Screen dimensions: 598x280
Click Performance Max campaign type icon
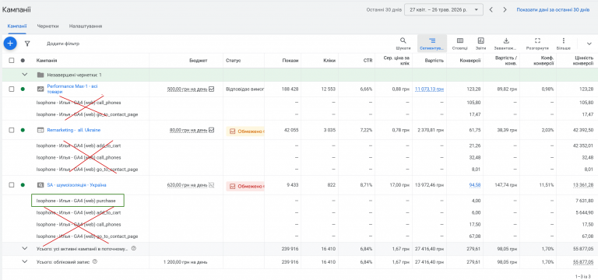click(x=40, y=89)
